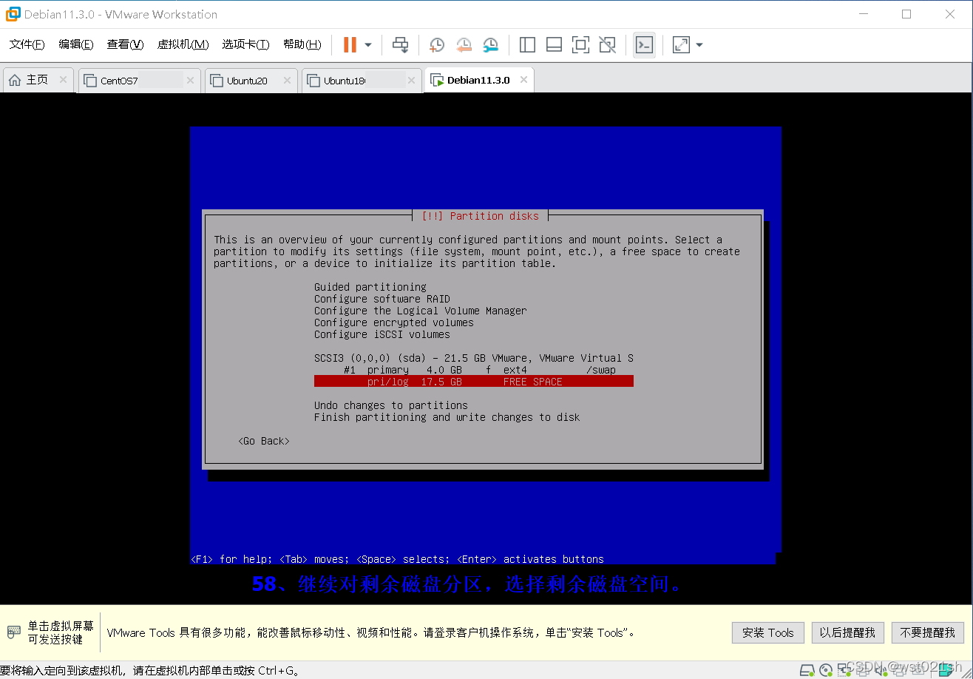
Task: Close the Ubuntu20 tab
Action: tap(286, 81)
